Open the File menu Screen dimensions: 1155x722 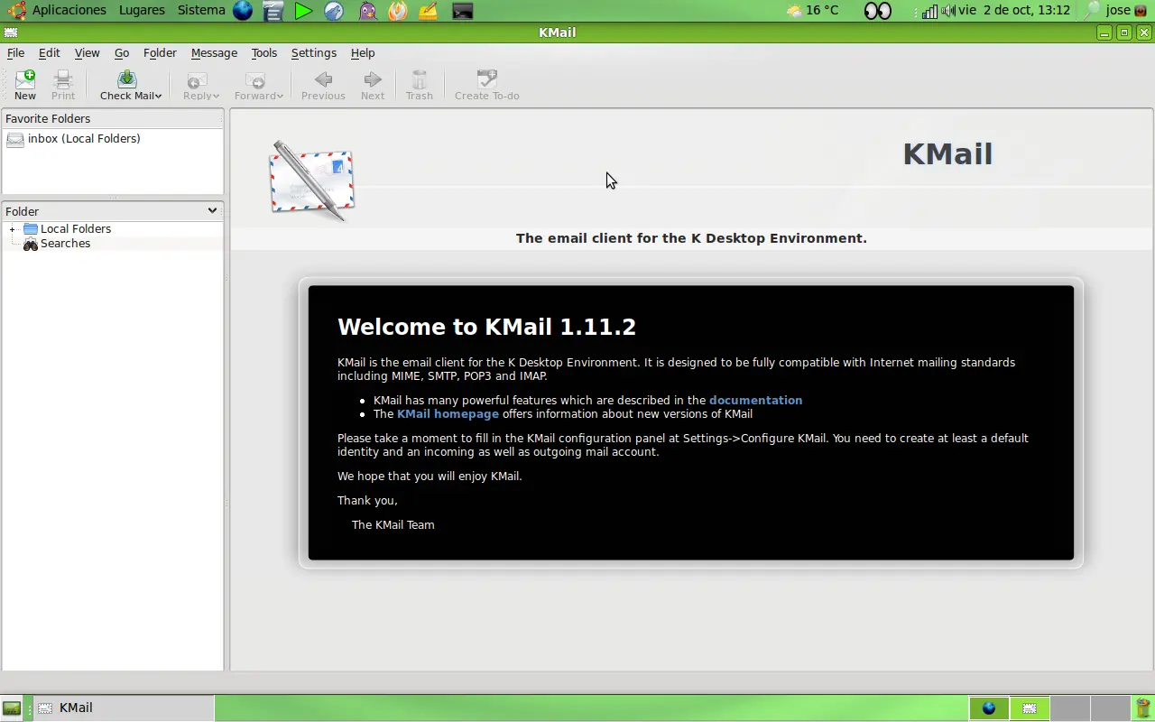point(15,53)
